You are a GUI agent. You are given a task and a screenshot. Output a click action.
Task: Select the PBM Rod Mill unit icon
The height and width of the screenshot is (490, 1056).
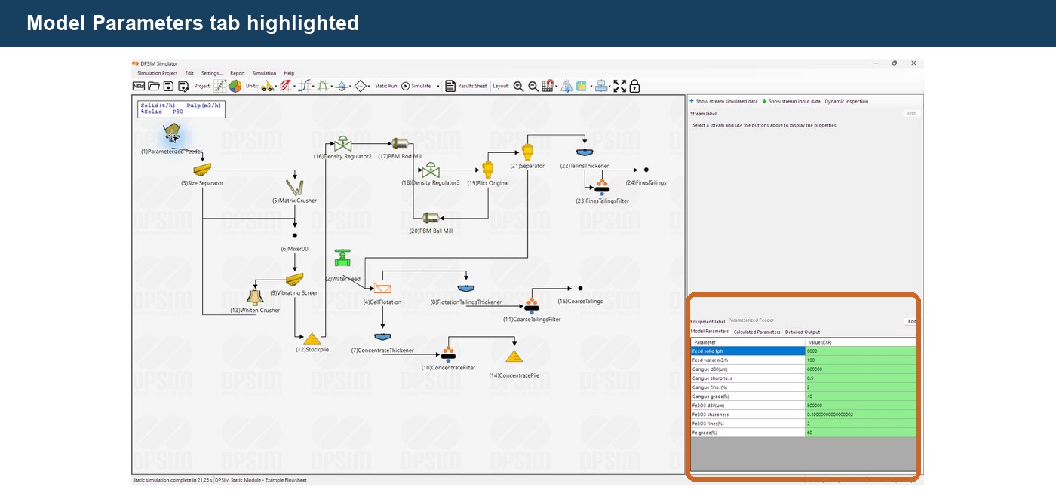click(x=400, y=143)
